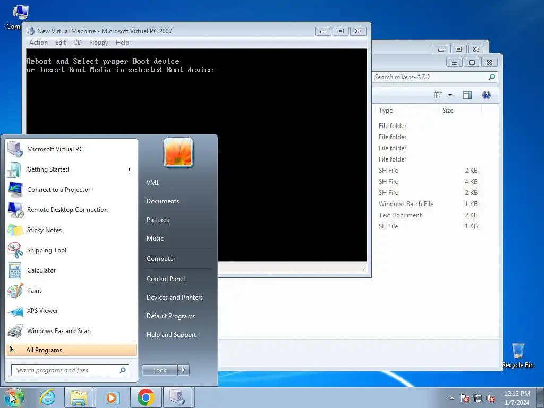The image size is (544, 408).
Task: Click the Start orb button
Action: point(14,397)
